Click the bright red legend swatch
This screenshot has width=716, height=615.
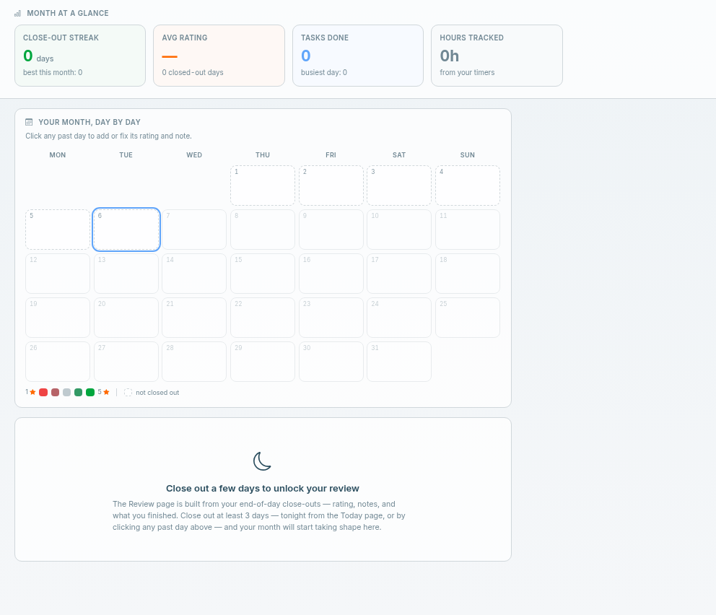pyautogui.click(x=43, y=393)
